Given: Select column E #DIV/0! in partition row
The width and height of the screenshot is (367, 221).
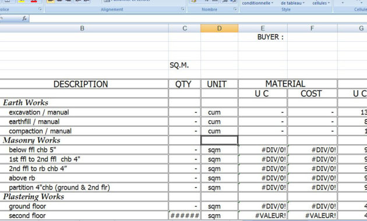Looking at the screenshot, I should (263, 187).
